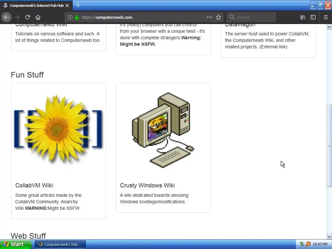Viewport: 332px width, 249px height.
Task: Open the CollabVM Wiki sunflower image
Action: click(58, 130)
